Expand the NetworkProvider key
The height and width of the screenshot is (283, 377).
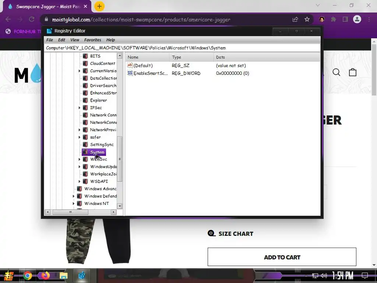80,130
